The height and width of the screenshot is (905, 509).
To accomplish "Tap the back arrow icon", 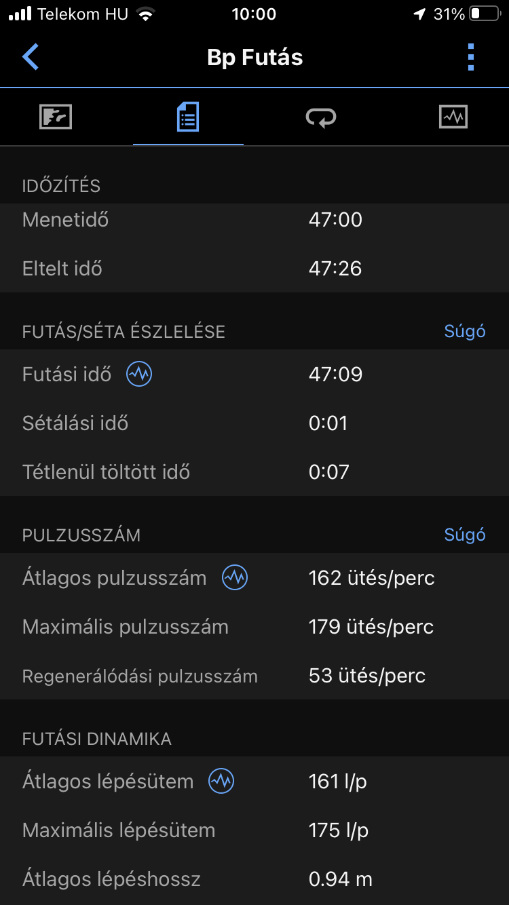I will click(x=31, y=57).
